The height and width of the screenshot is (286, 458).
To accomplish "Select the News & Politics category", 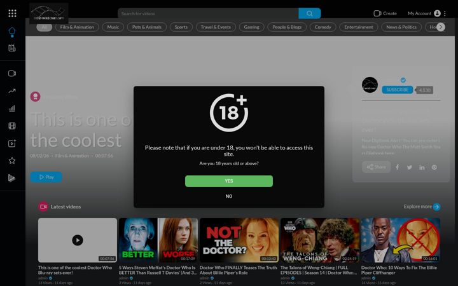I will pos(401,27).
